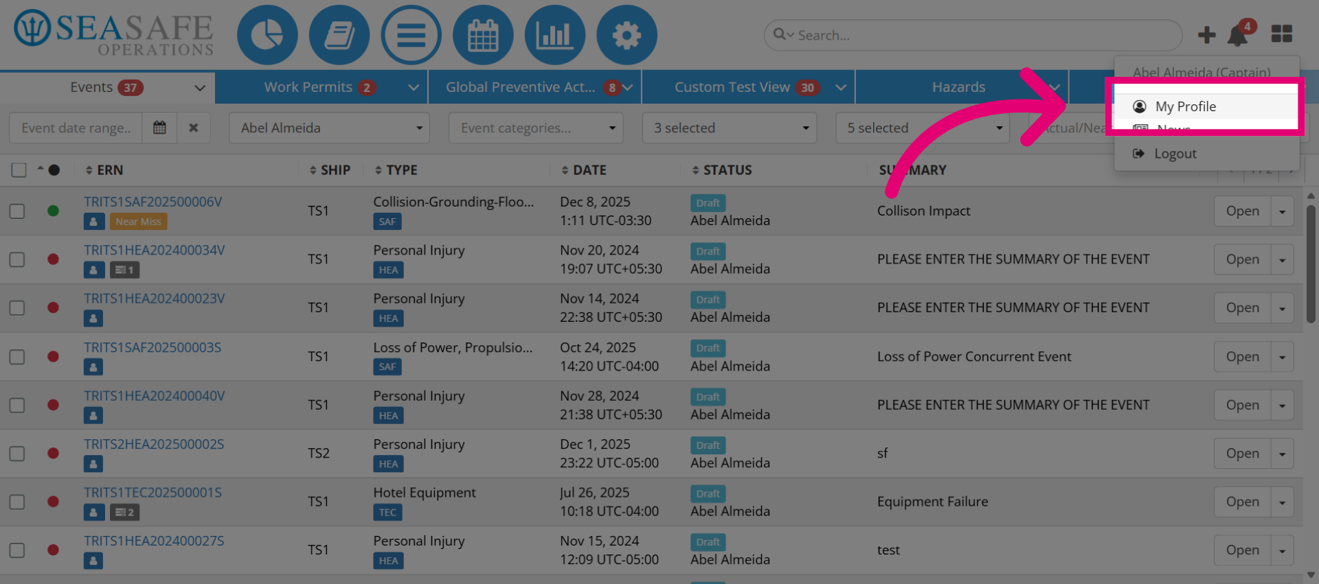Tick checkbox for event TRITS2HEA202500002S

click(x=17, y=454)
